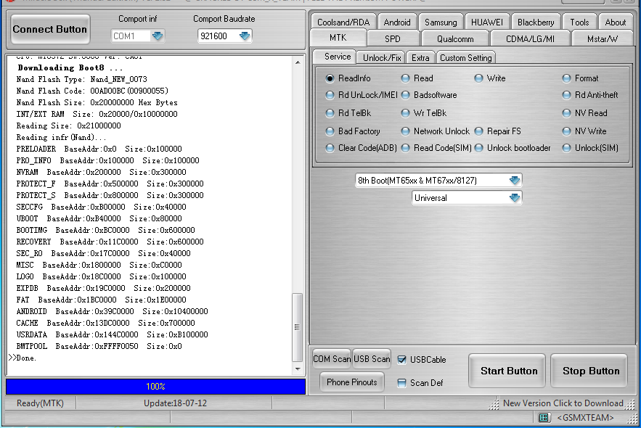This screenshot has width=641, height=428.
Task: Open the Unlock/Fix sub-tab
Action: click(382, 57)
